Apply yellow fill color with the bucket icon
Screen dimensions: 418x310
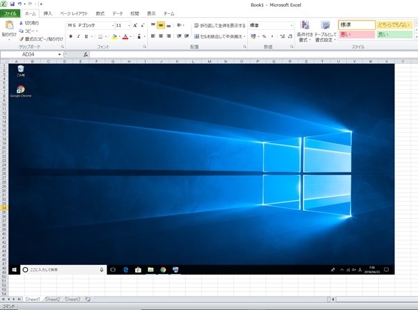click(114, 36)
